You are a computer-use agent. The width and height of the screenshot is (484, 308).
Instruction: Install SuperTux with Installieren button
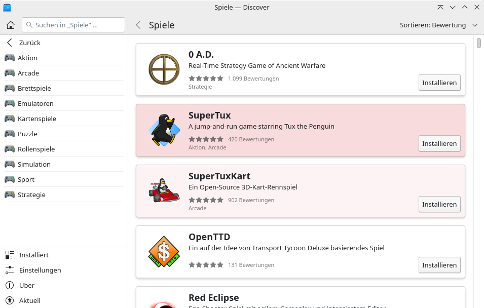point(439,143)
